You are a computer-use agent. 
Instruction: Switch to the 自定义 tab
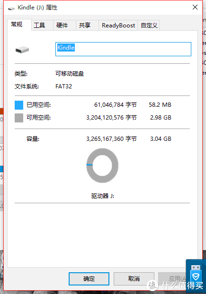pos(149,26)
